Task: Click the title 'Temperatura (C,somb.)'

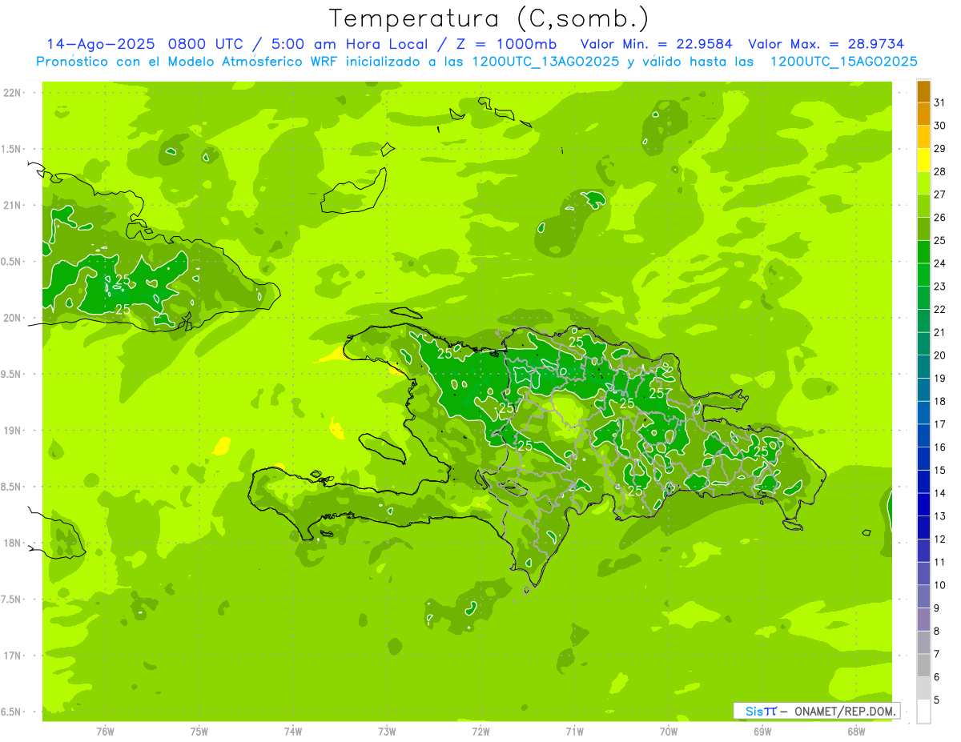Action: 489,18
